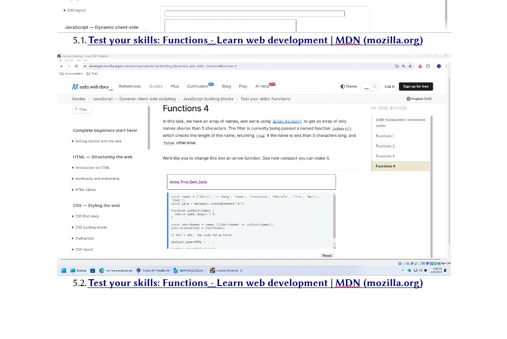Open the Blog nav item
Viewport: 507px width, 339px height.
[x=226, y=86]
